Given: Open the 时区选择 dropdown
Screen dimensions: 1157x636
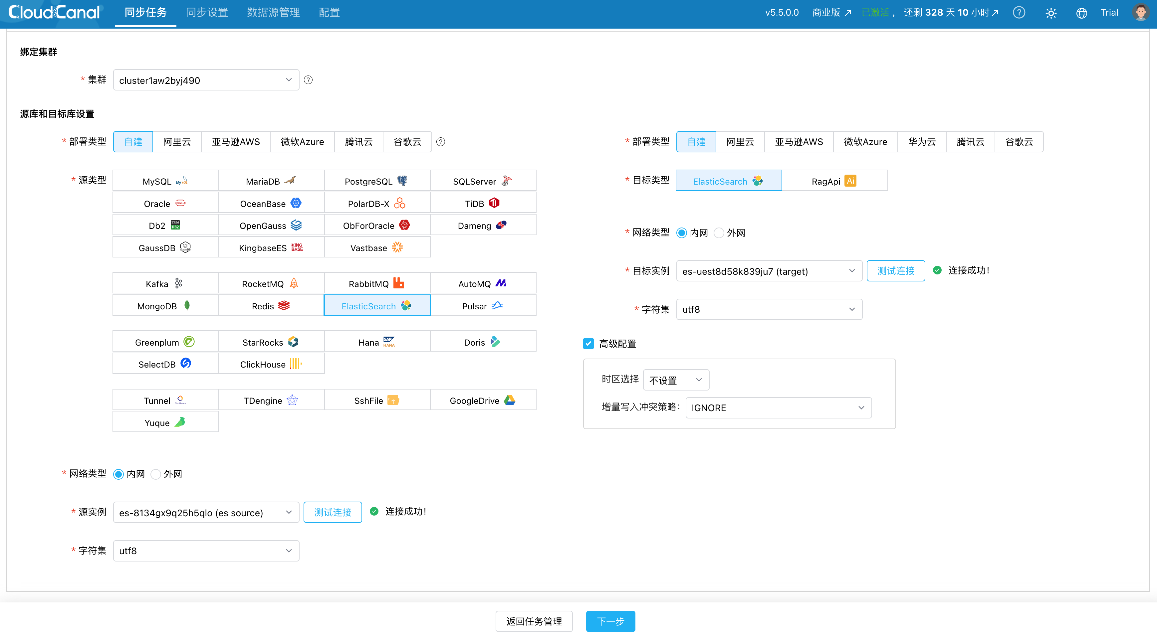Looking at the screenshot, I should click(675, 380).
